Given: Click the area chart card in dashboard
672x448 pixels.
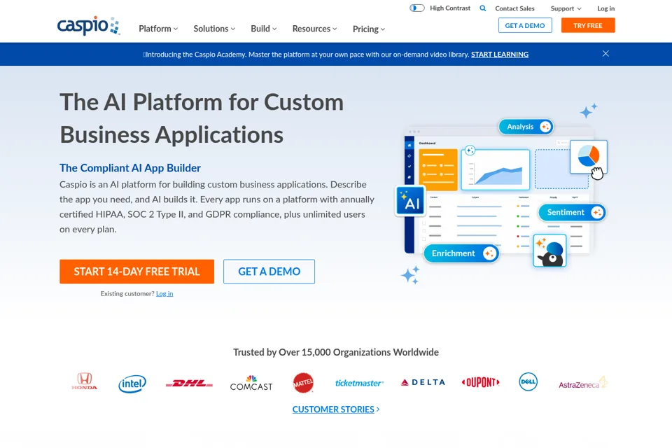Looking at the screenshot, I should click(496, 169).
